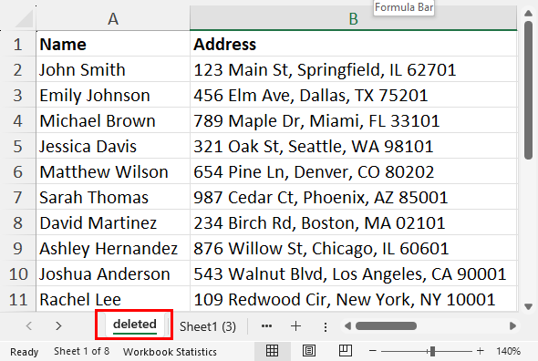Click the horizontal scrollbar thumb
Screen dimensions: 538x361
(386, 326)
